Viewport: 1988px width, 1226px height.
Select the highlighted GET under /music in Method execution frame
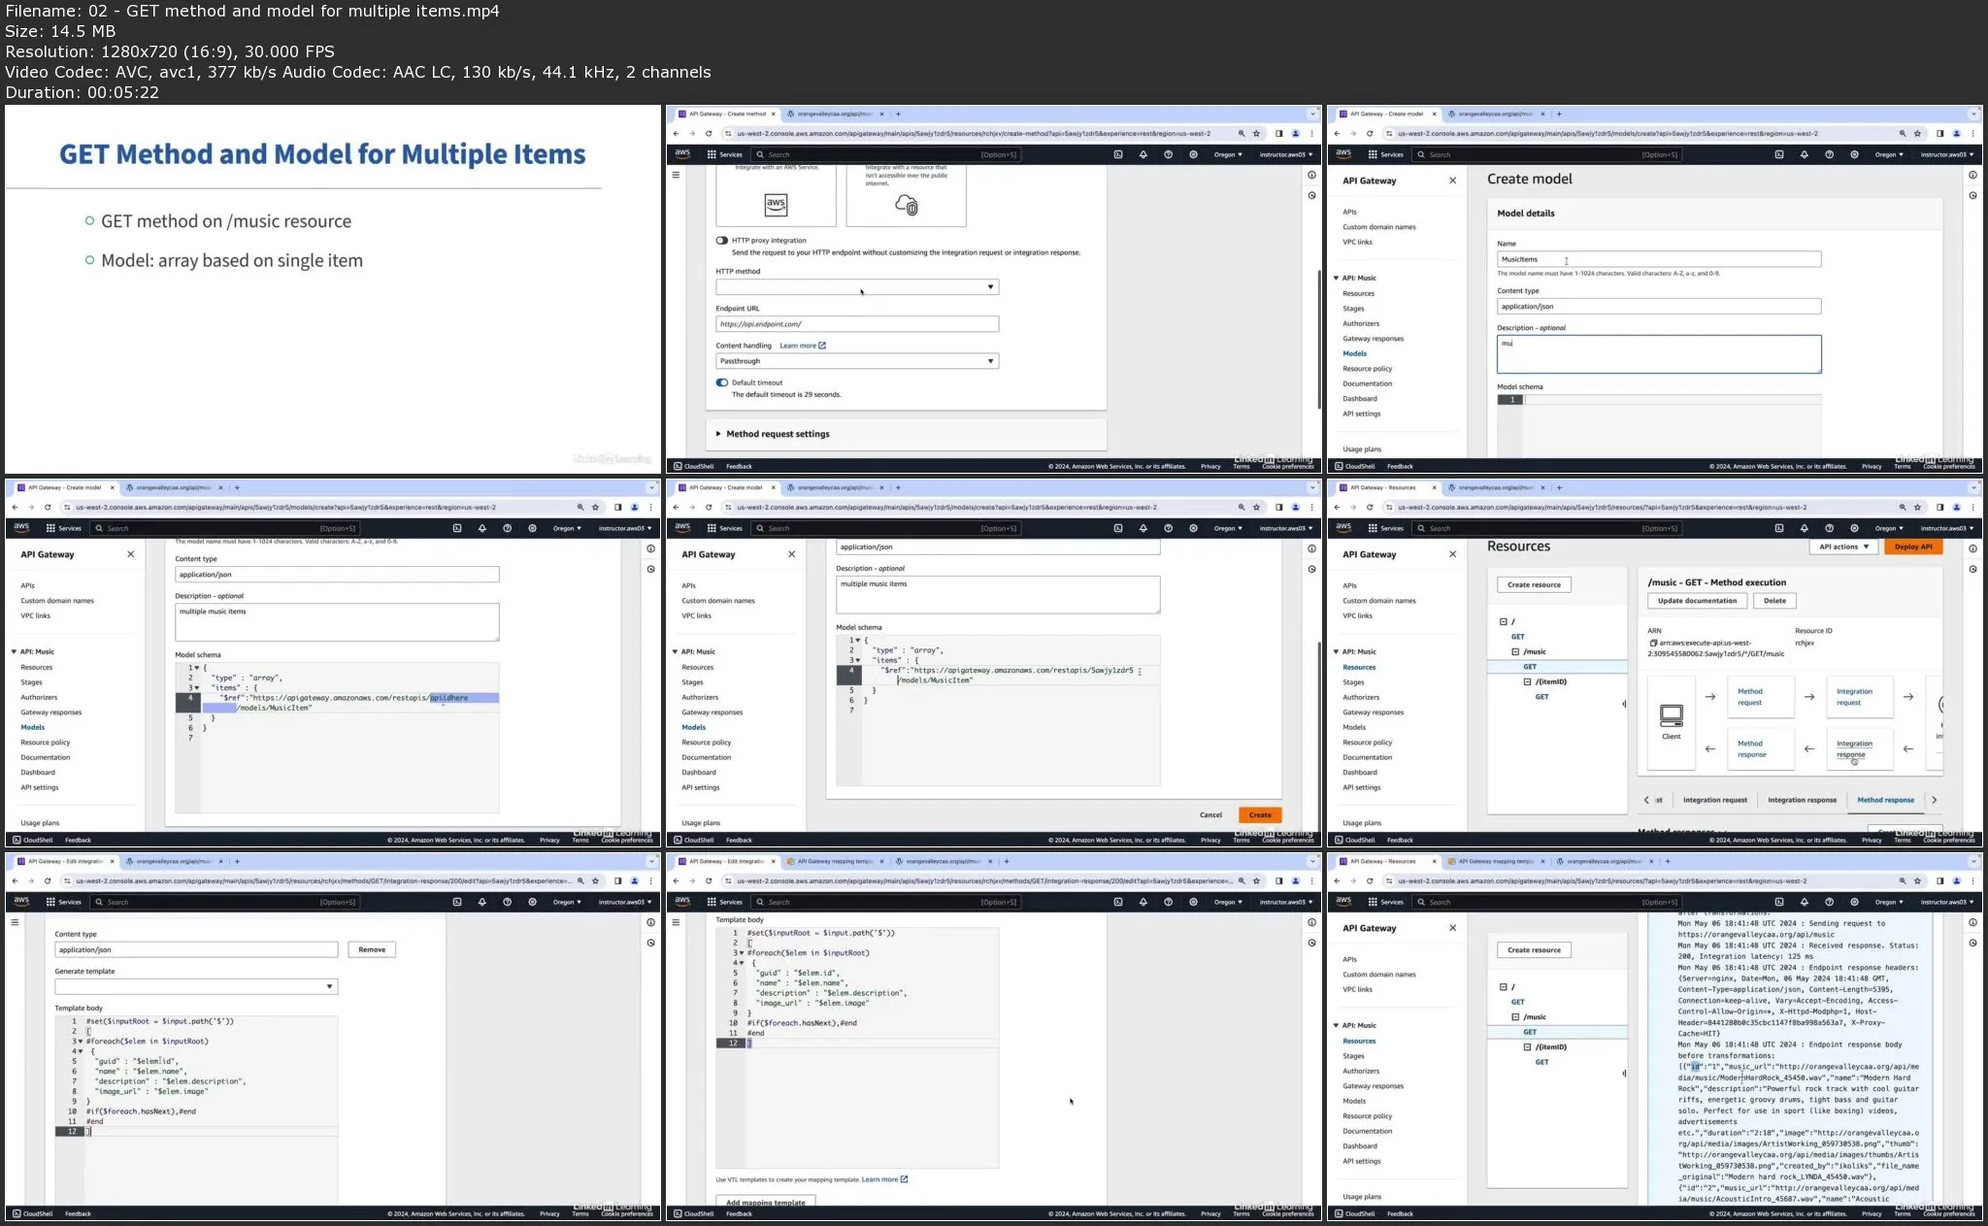coord(1530,667)
